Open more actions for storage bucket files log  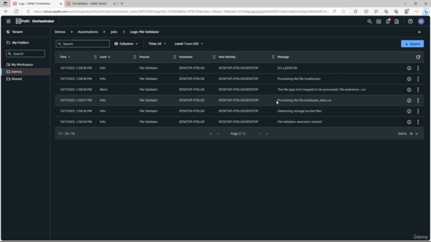(x=418, y=111)
